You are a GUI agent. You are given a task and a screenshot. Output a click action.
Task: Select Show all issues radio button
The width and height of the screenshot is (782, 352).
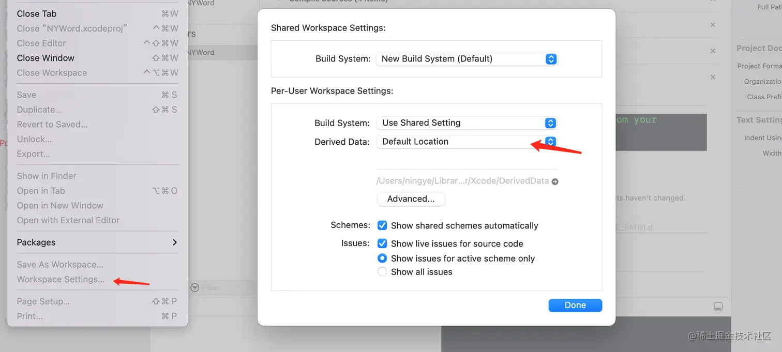coord(382,272)
